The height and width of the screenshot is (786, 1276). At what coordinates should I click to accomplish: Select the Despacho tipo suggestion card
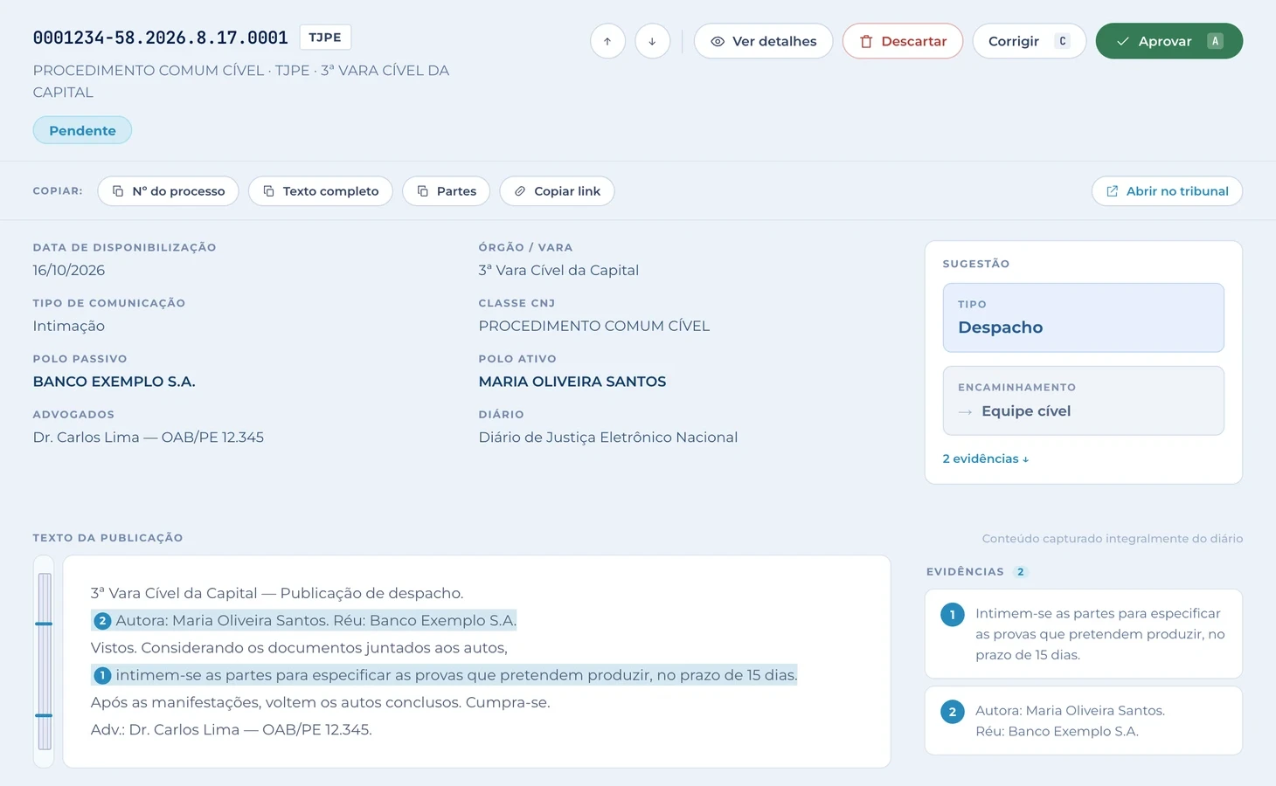point(1083,318)
